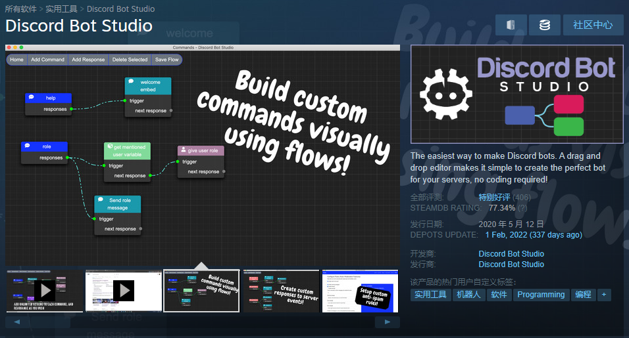This screenshot has height=338, width=629.
Task: Click the user icon on give user role node
Action: click(184, 150)
